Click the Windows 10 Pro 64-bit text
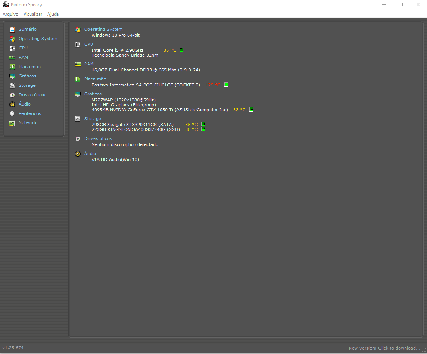427x354 pixels. [116, 35]
